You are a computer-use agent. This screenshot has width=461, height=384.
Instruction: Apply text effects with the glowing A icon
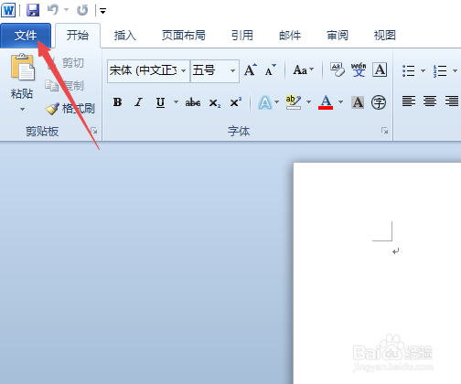[x=265, y=102]
